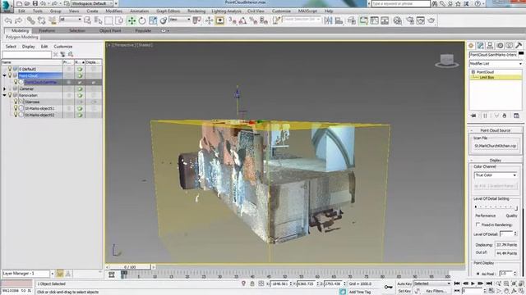Open the True Color channel dropdown

496,175
